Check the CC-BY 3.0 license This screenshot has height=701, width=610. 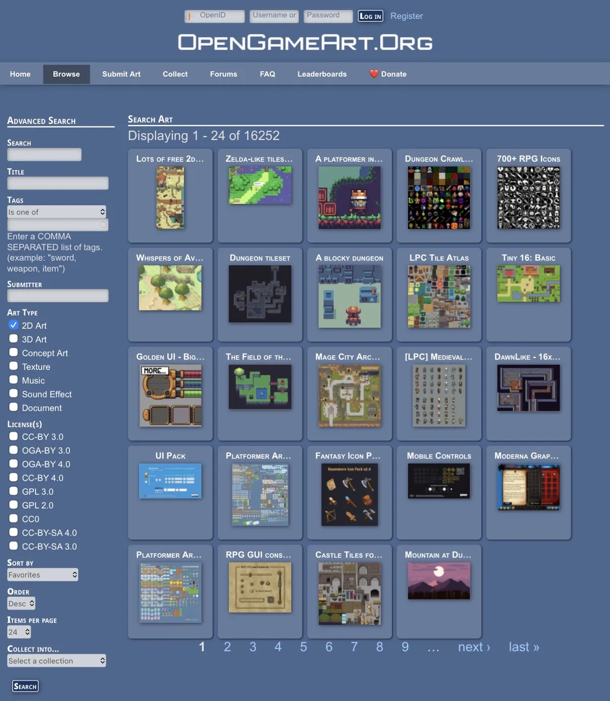pyautogui.click(x=14, y=436)
